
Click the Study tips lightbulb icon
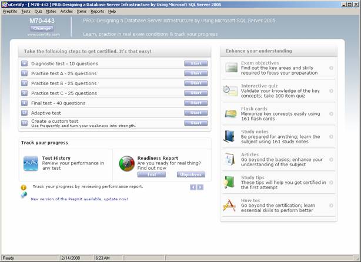229,182
